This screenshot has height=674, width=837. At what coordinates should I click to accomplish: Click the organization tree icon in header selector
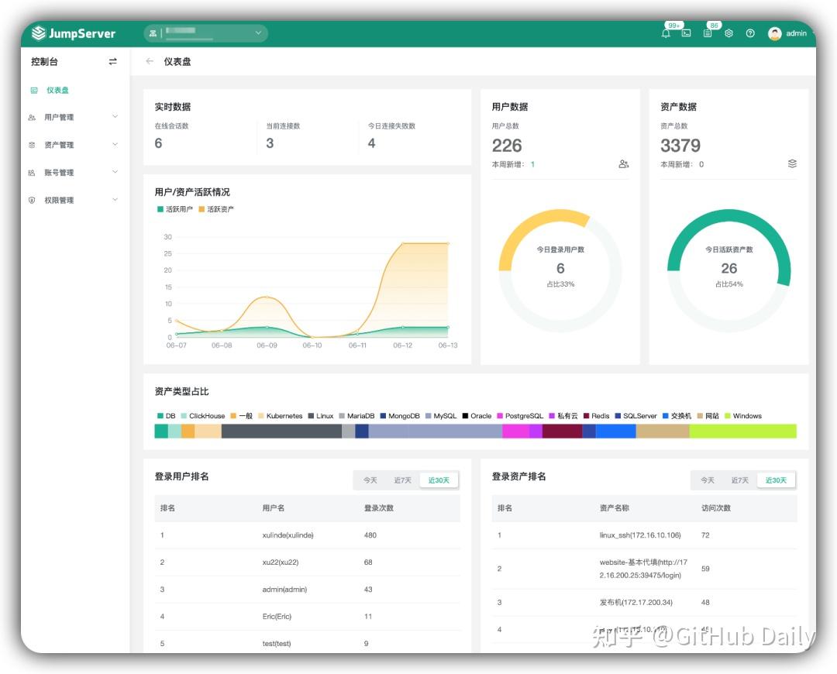pyautogui.click(x=153, y=33)
